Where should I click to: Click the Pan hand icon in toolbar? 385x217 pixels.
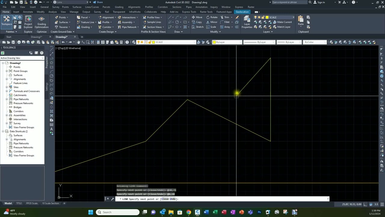tap(79, 42)
